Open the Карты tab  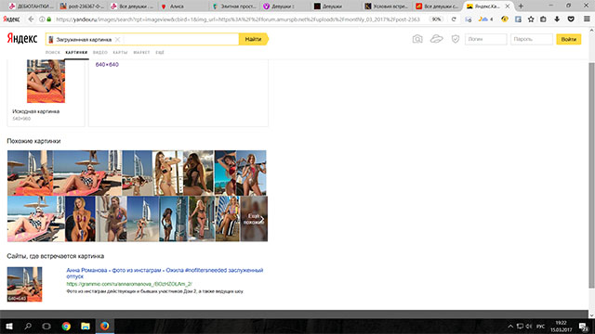tap(120, 52)
